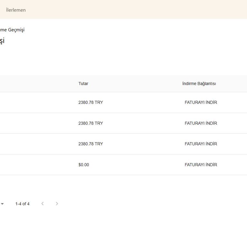The width and height of the screenshot is (247, 247).
Task: Download the first 2380.78 TRY invoice
Action: tap(201, 102)
